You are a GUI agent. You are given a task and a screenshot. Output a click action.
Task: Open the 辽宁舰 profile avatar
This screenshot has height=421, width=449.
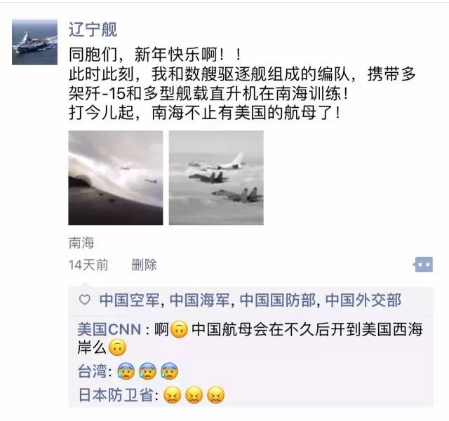click(x=34, y=42)
